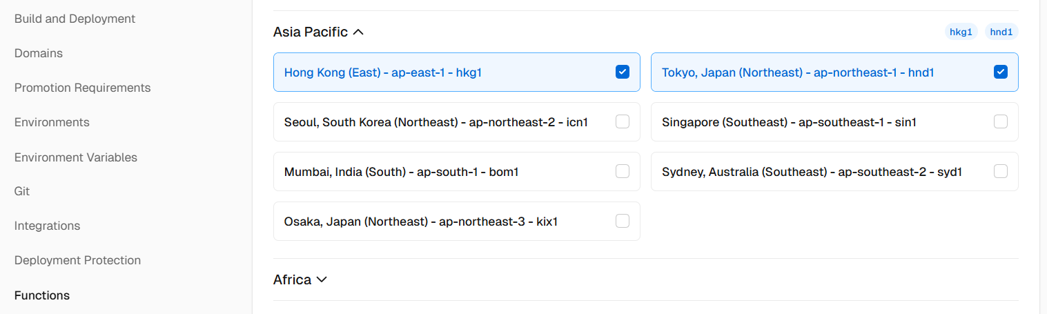The height and width of the screenshot is (314, 1047).
Task: Open the Integrations settings page
Action: coord(47,226)
